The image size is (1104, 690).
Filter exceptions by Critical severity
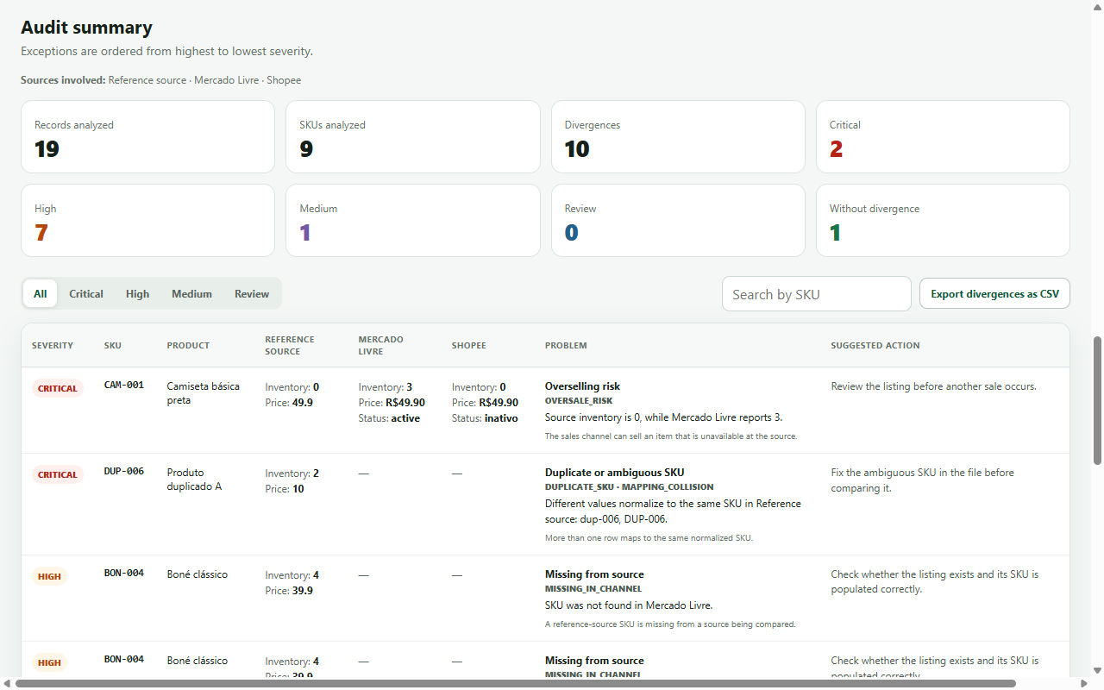click(86, 294)
